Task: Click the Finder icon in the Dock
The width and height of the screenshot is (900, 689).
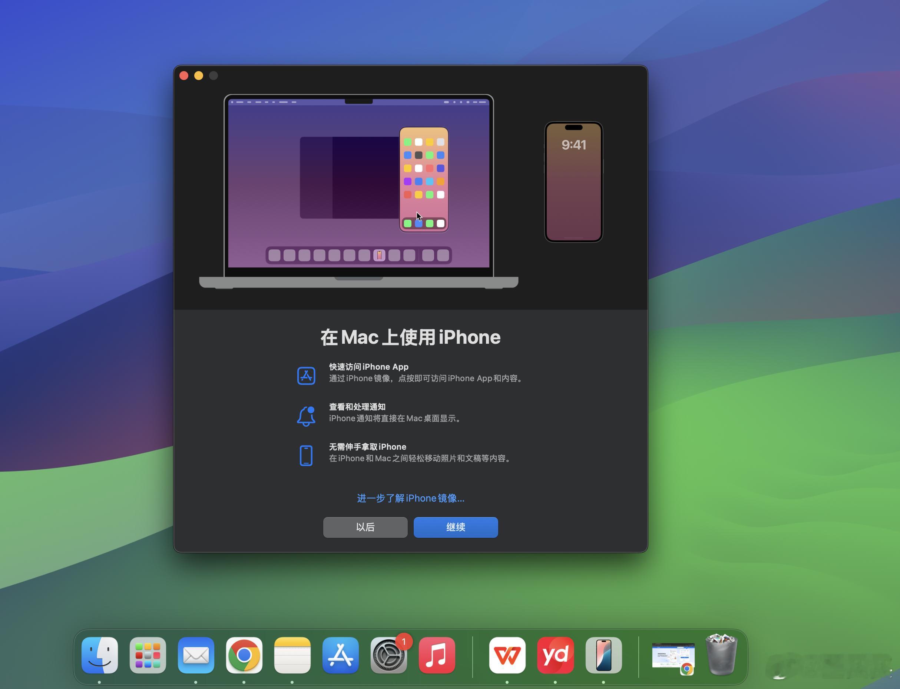Action: click(x=99, y=655)
